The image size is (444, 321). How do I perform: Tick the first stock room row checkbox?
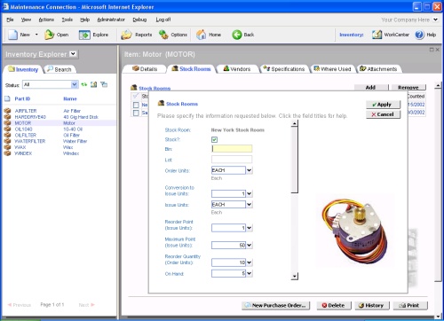[136, 105]
